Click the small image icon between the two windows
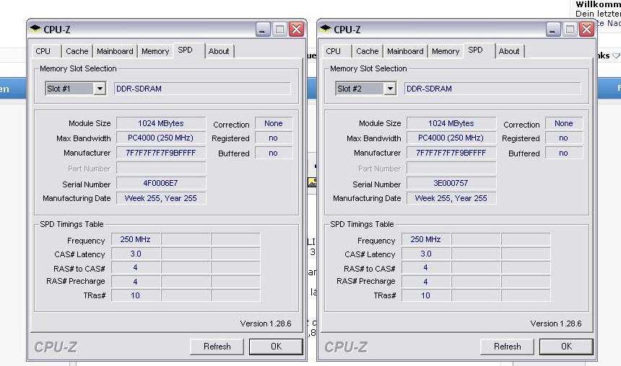Viewport: 621px width, 366px height. pyautogui.click(x=312, y=182)
